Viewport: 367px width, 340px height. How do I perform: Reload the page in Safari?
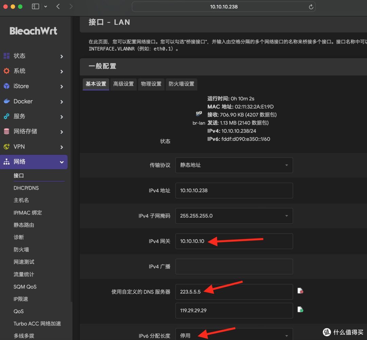pos(311,6)
